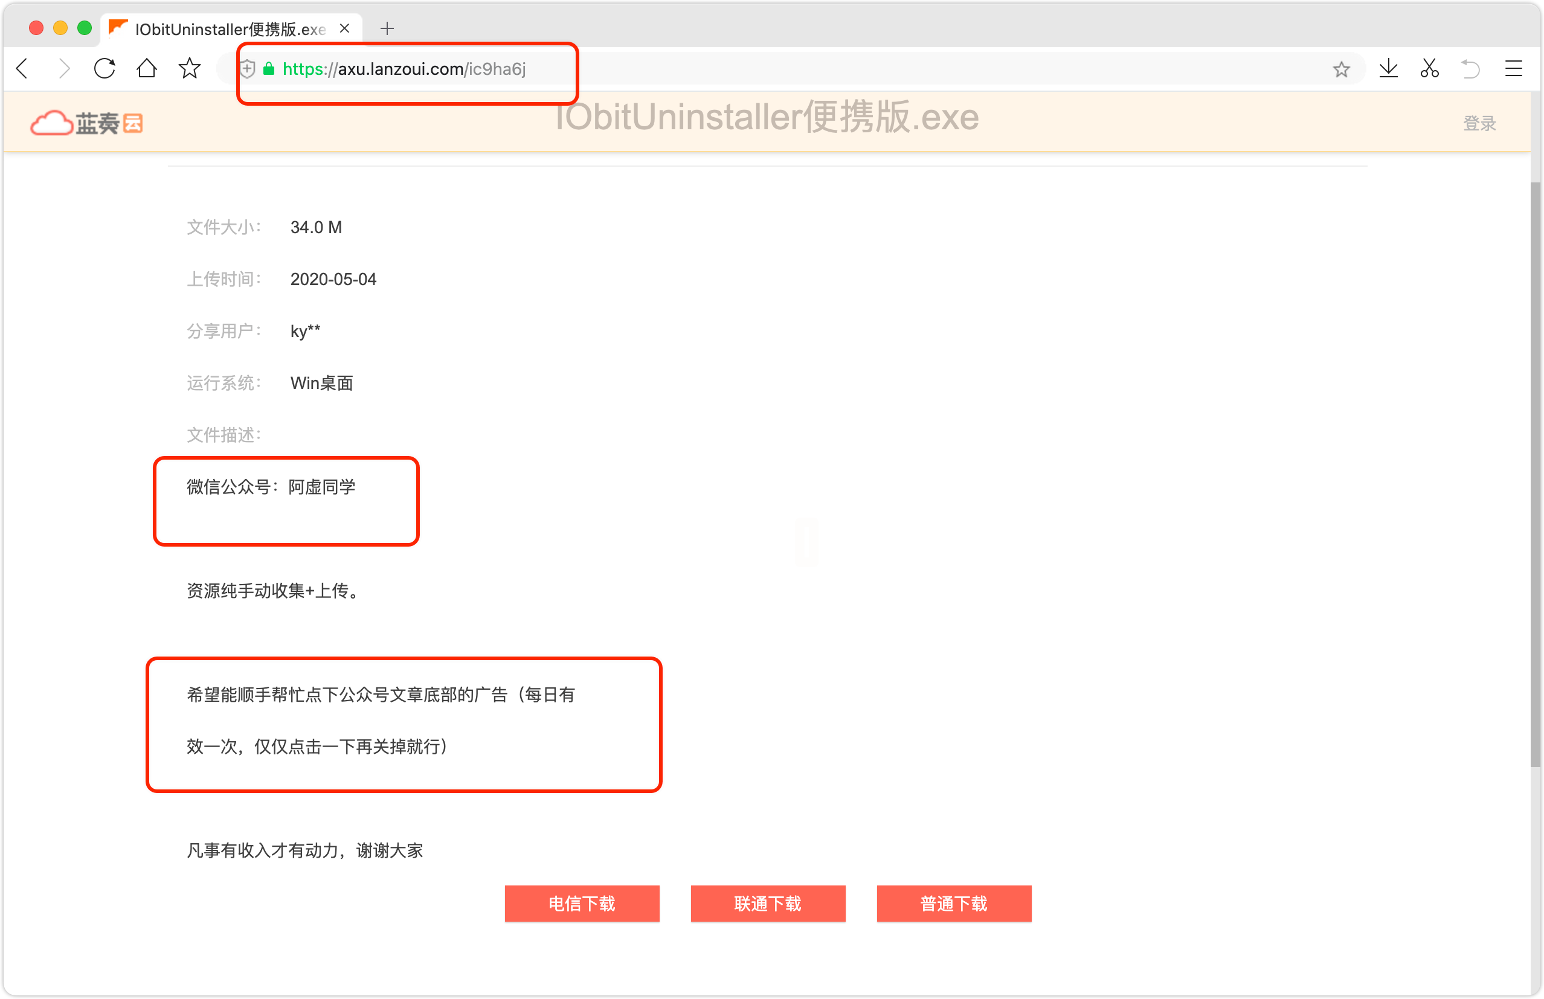The height and width of the screenshot is (999, 1544).
Task: Click the 联通下载 button
Action: tap(767, 903)
